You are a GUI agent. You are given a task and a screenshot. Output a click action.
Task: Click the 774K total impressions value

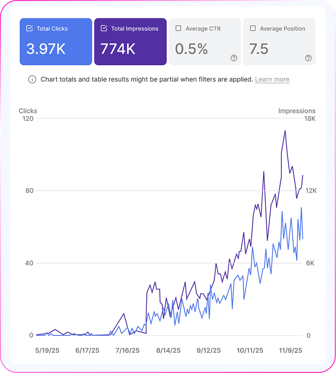(x=119, y=49)
